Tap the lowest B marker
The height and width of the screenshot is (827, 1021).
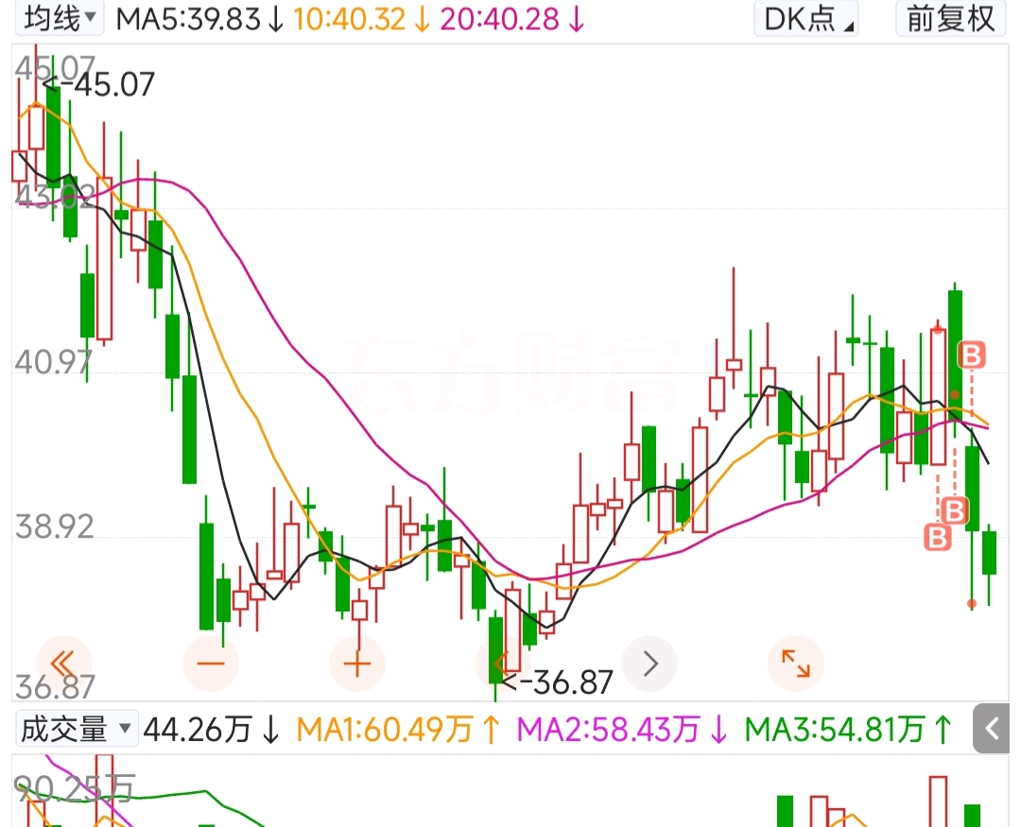(x=939, y=537)
